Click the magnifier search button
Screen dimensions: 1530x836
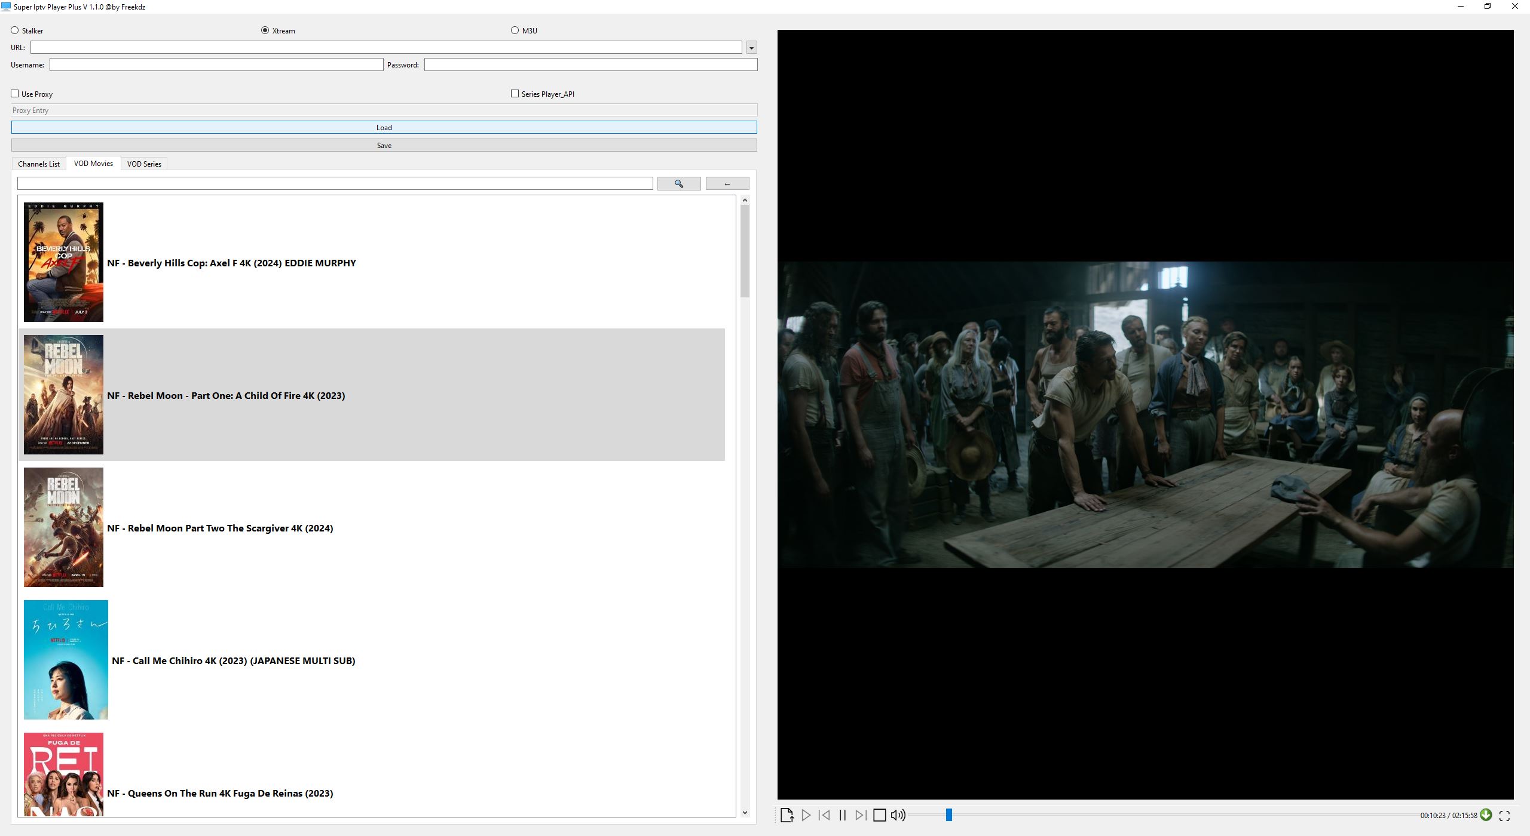[679, 184]
